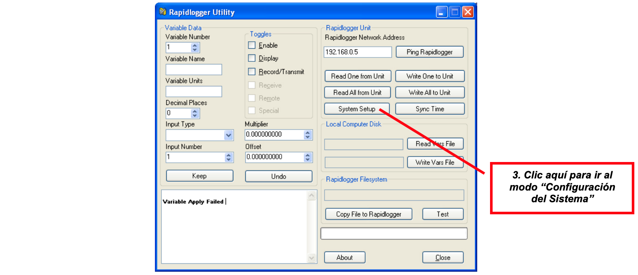Lower the Offset value using down arrow
The image size is (638, 275).
click(308, 159)
